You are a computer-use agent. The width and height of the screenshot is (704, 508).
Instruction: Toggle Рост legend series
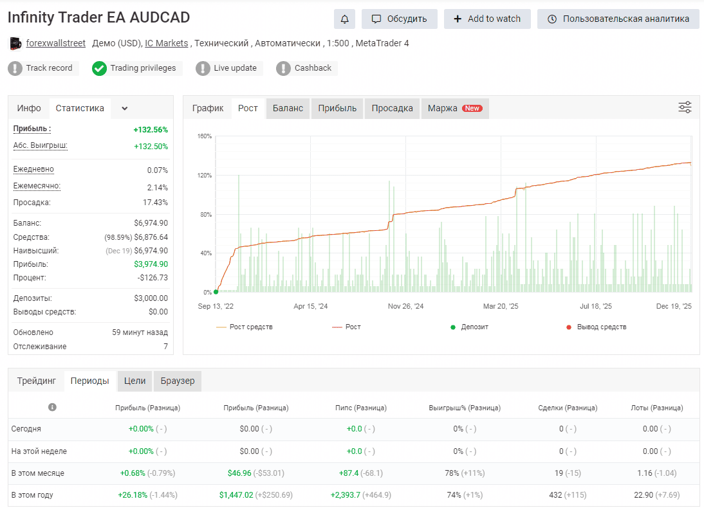pos(346,327)
